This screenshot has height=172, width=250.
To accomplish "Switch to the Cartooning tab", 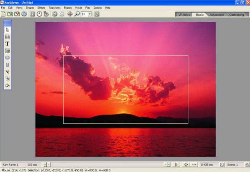I will point(237,15).
